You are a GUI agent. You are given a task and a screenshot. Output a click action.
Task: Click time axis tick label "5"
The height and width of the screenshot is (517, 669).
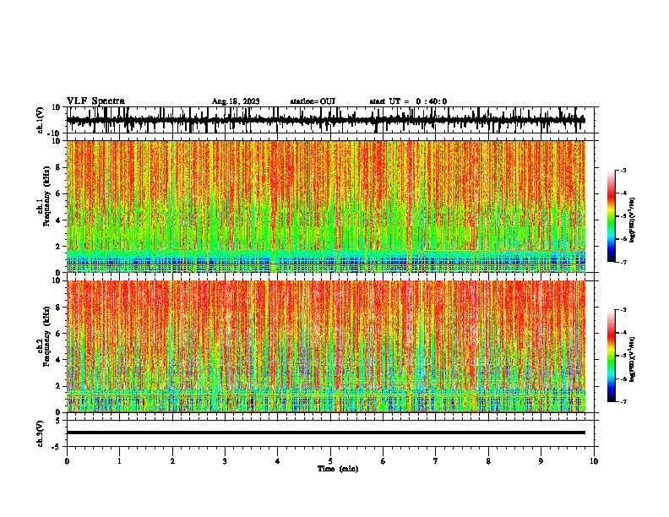pyautogui.click(x=330, y=461)
